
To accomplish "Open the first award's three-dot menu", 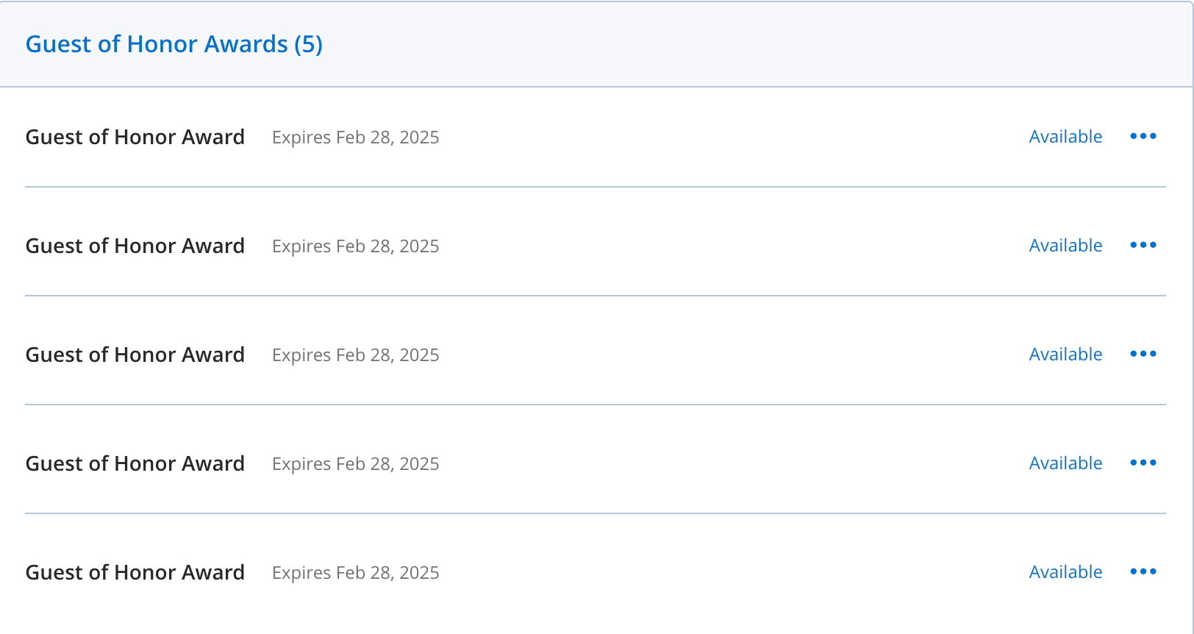I will [x=1143, y=136].
